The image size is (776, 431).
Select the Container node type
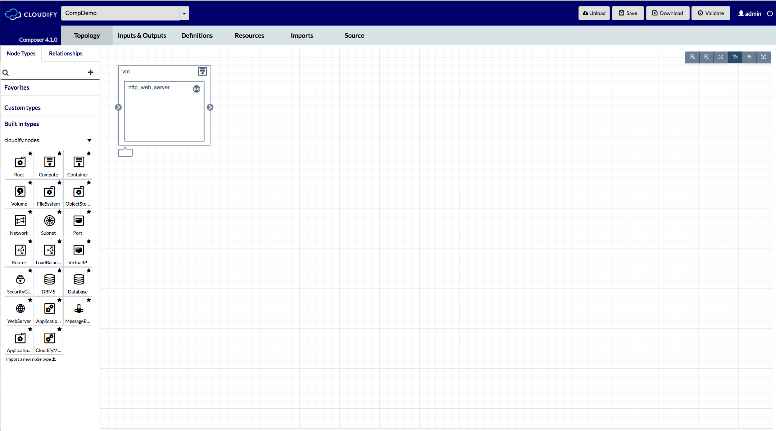click(x=78, y=165)
